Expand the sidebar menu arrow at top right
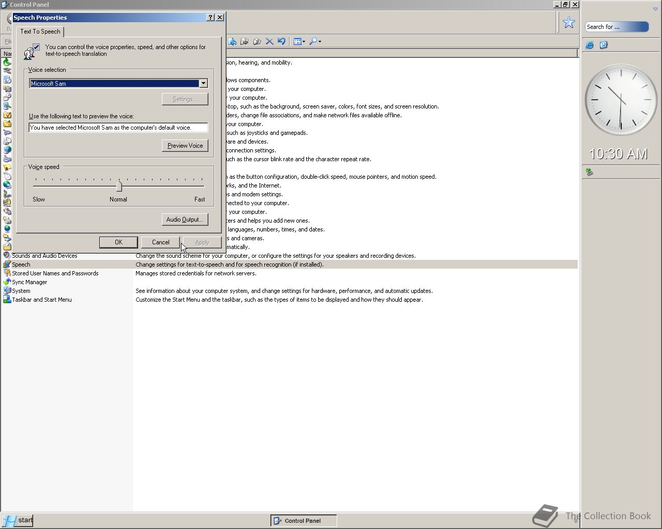Image resolution: width=662 pixels, height=529 pixels. click(x=655, y=9)
